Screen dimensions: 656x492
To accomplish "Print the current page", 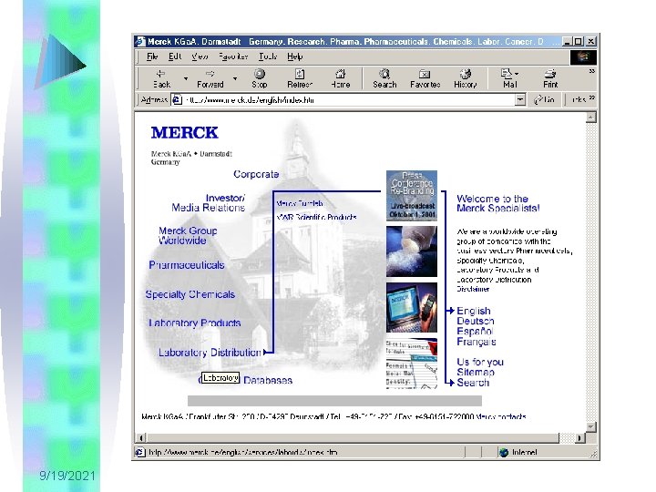I will (x=550, y=78).
